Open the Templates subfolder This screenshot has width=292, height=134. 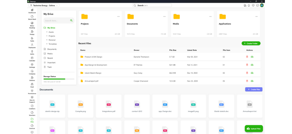(52, 44)
